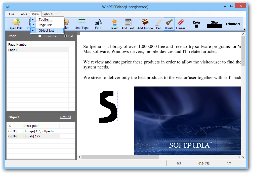Screen dimensions: 253x174
Task: Click the 0,3 coordinates status entry
Action: 179,163
